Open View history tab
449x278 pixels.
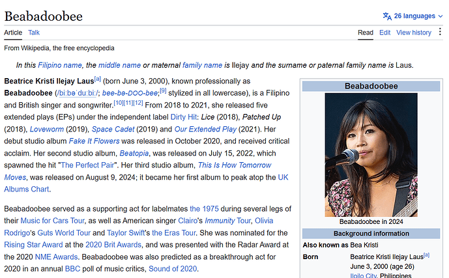pyautogui.click(x=414, y=33)
